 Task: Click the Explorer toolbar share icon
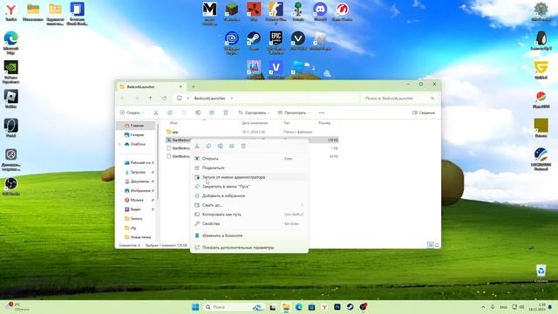click(x=212, y=113)
